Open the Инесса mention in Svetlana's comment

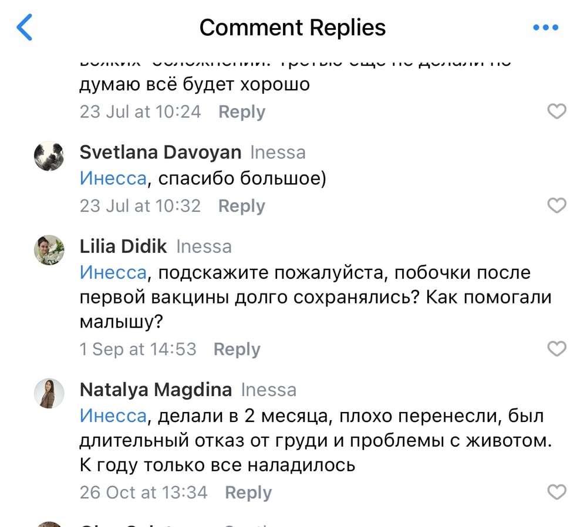(113, 178)
